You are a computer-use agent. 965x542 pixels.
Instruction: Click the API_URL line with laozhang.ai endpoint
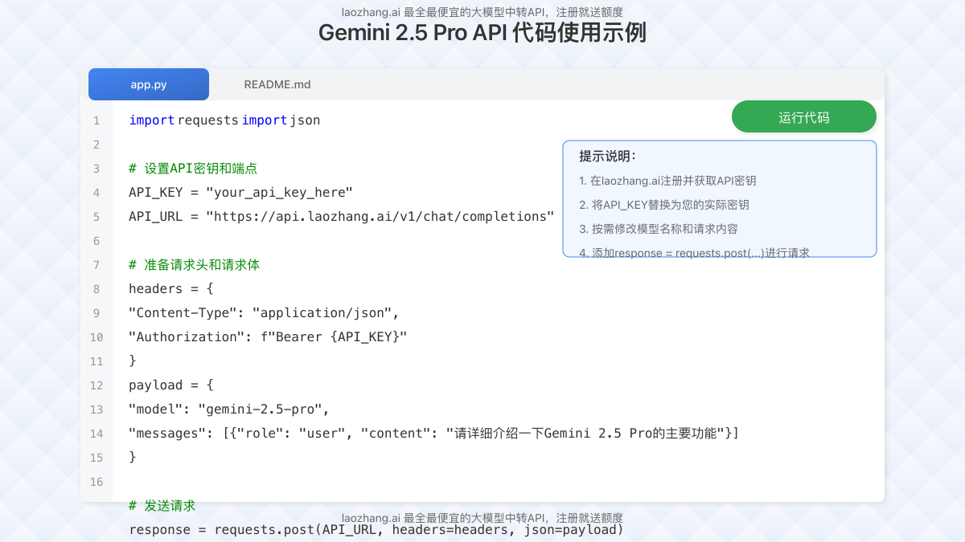(x=342, y=217)
